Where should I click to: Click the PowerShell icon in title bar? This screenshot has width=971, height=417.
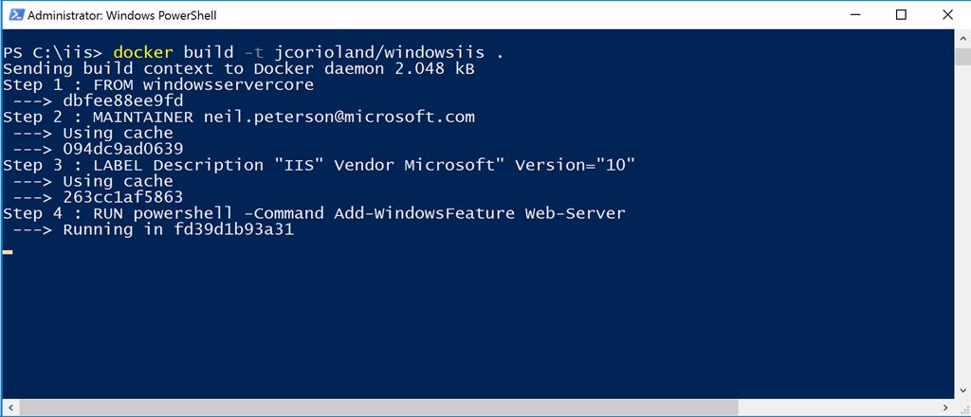click(x=15, y=15)
